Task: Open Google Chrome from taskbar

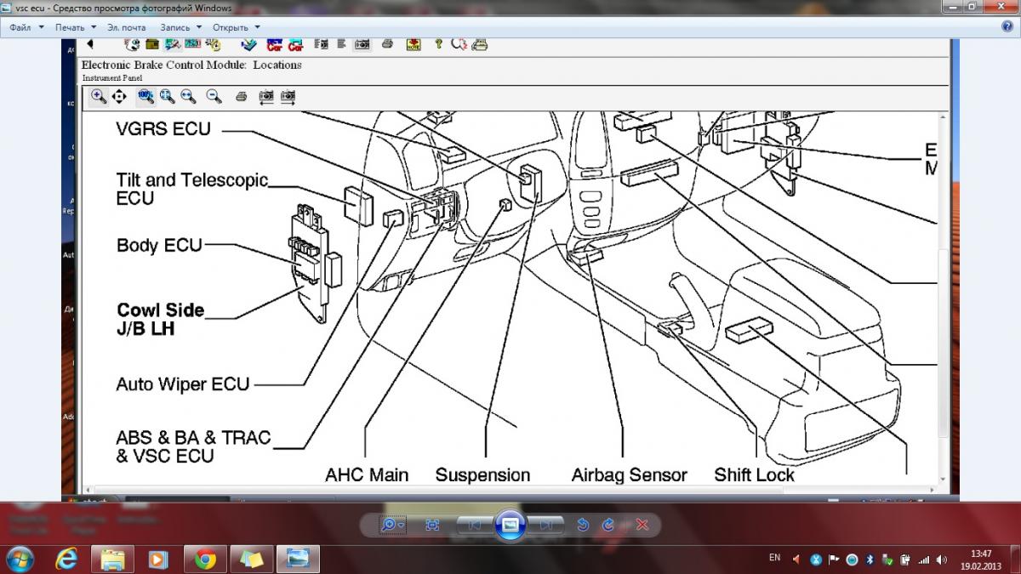Action: coord(204,559)
